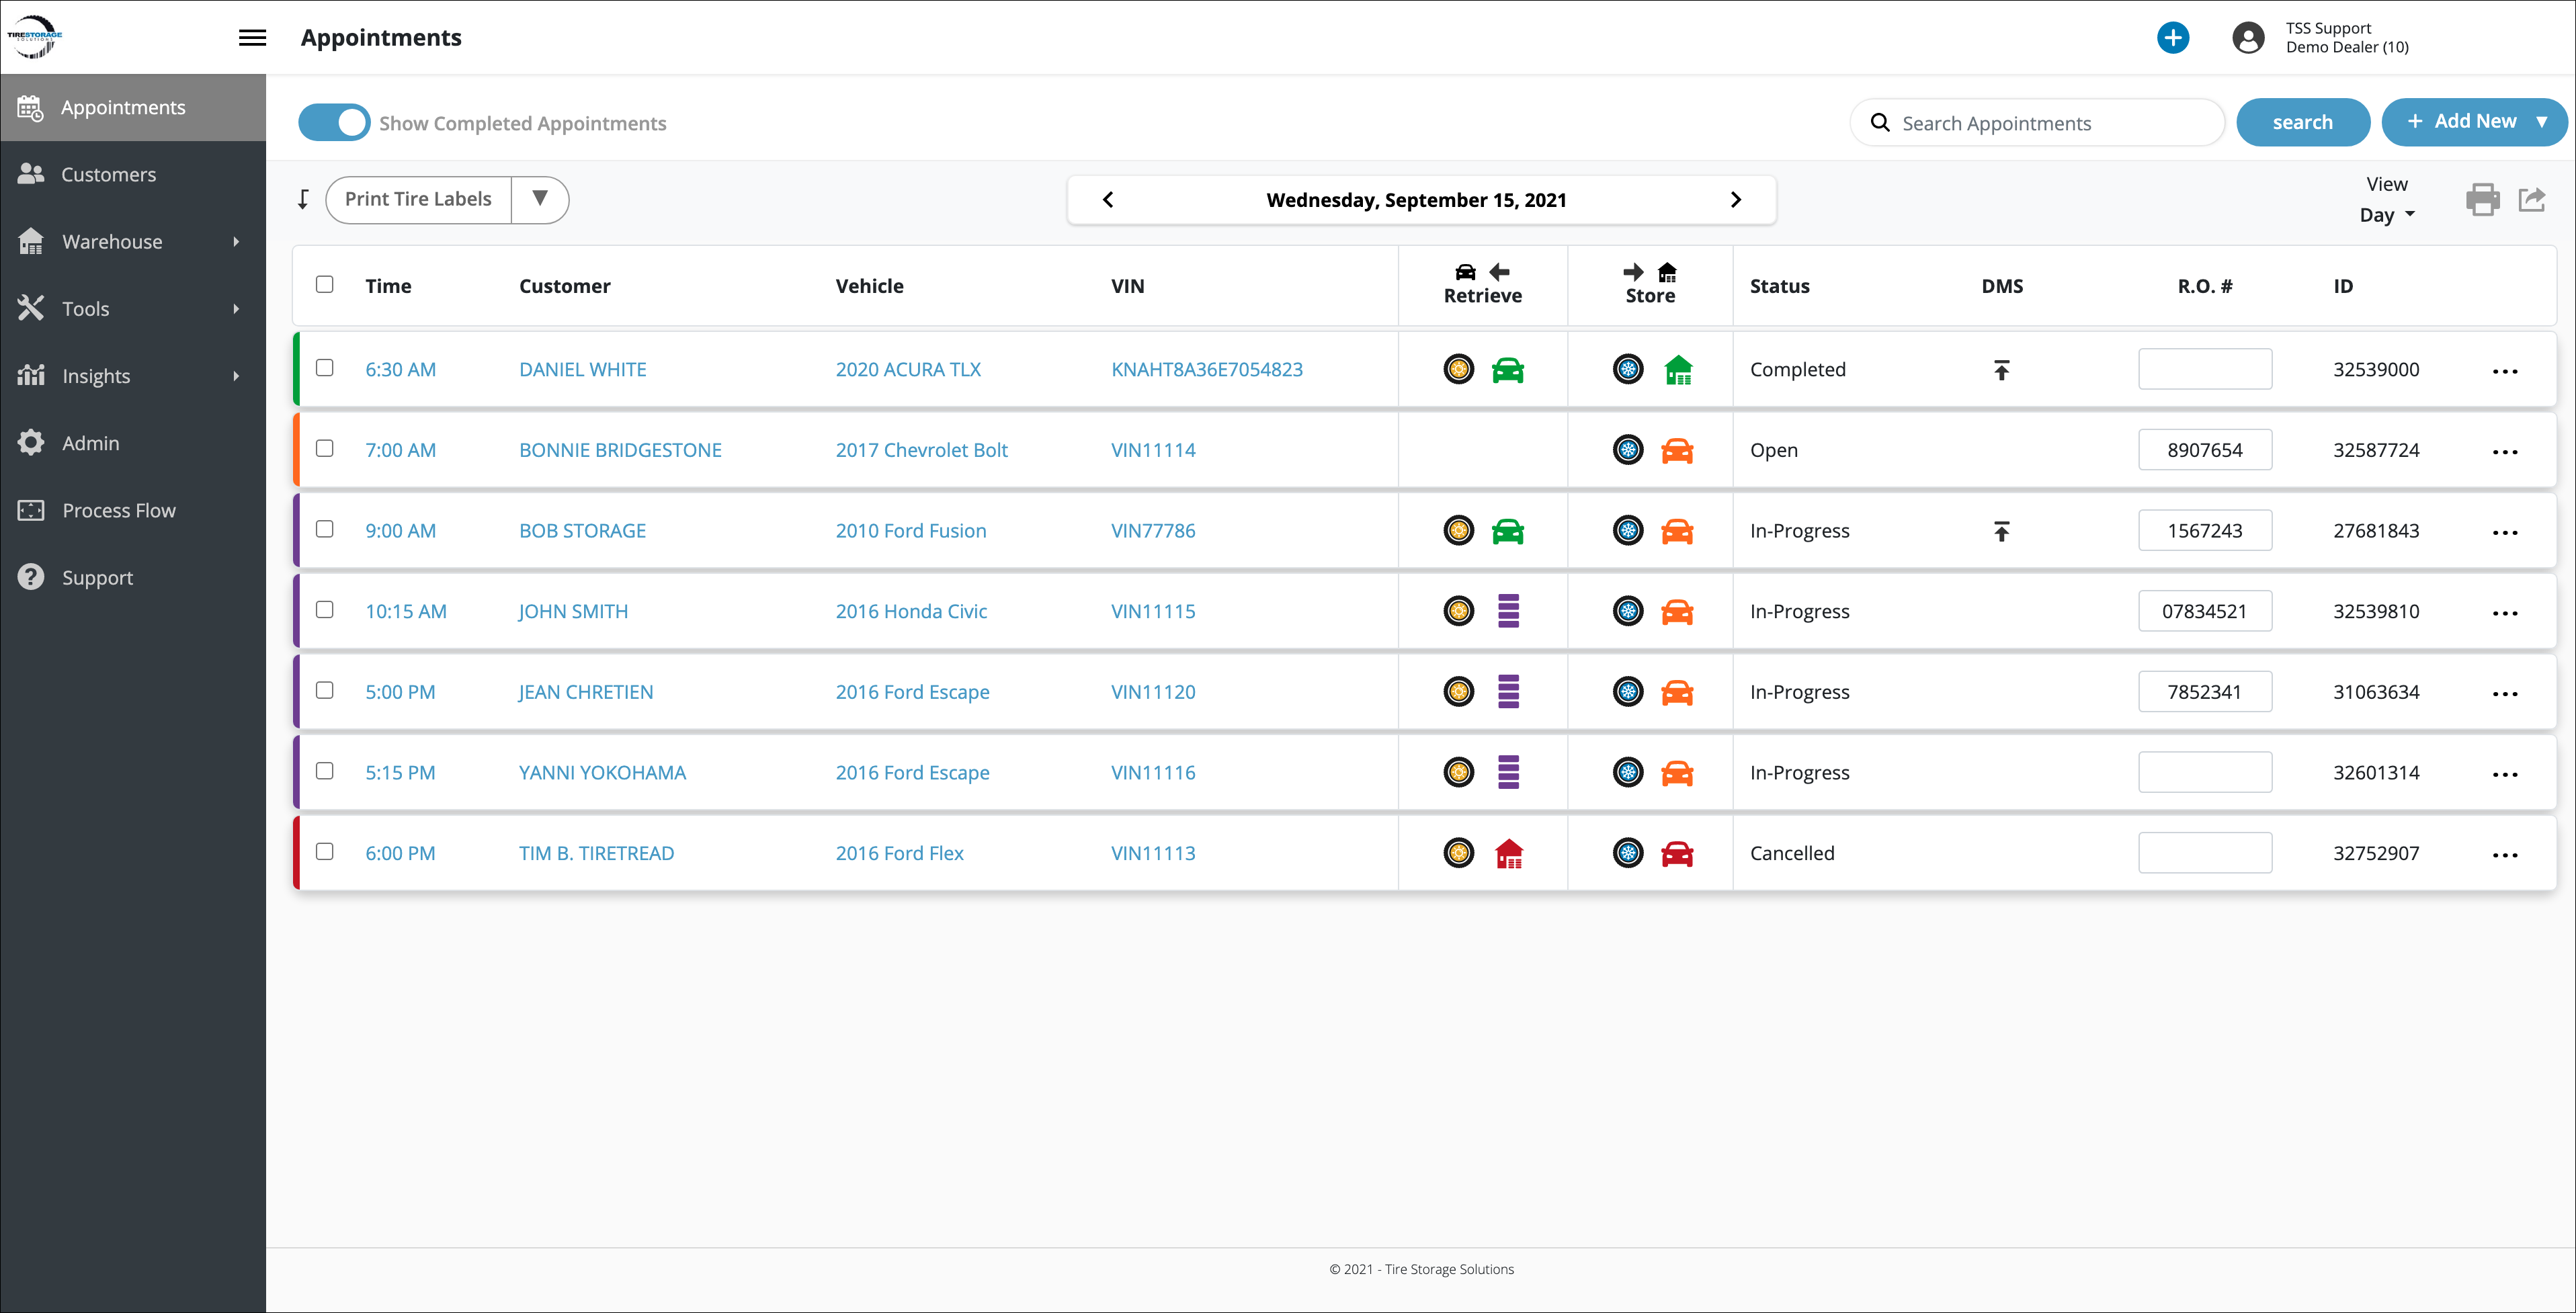This screenshot has height=1313, width=2576.
Task: Open the View Day dropdown
Action: 2386,215
